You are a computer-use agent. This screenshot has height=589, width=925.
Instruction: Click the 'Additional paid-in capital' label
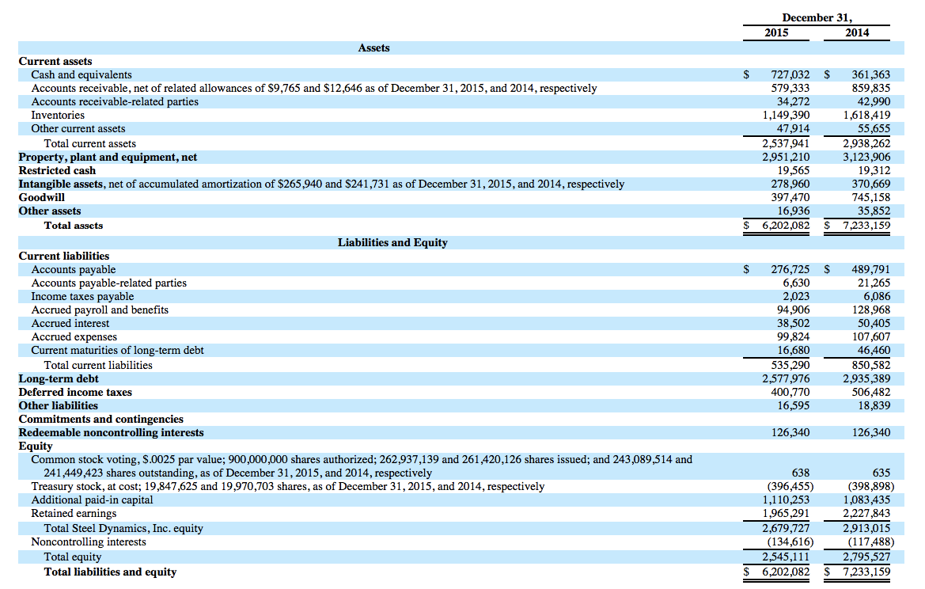pyautogui.click(x=92, y=500)
